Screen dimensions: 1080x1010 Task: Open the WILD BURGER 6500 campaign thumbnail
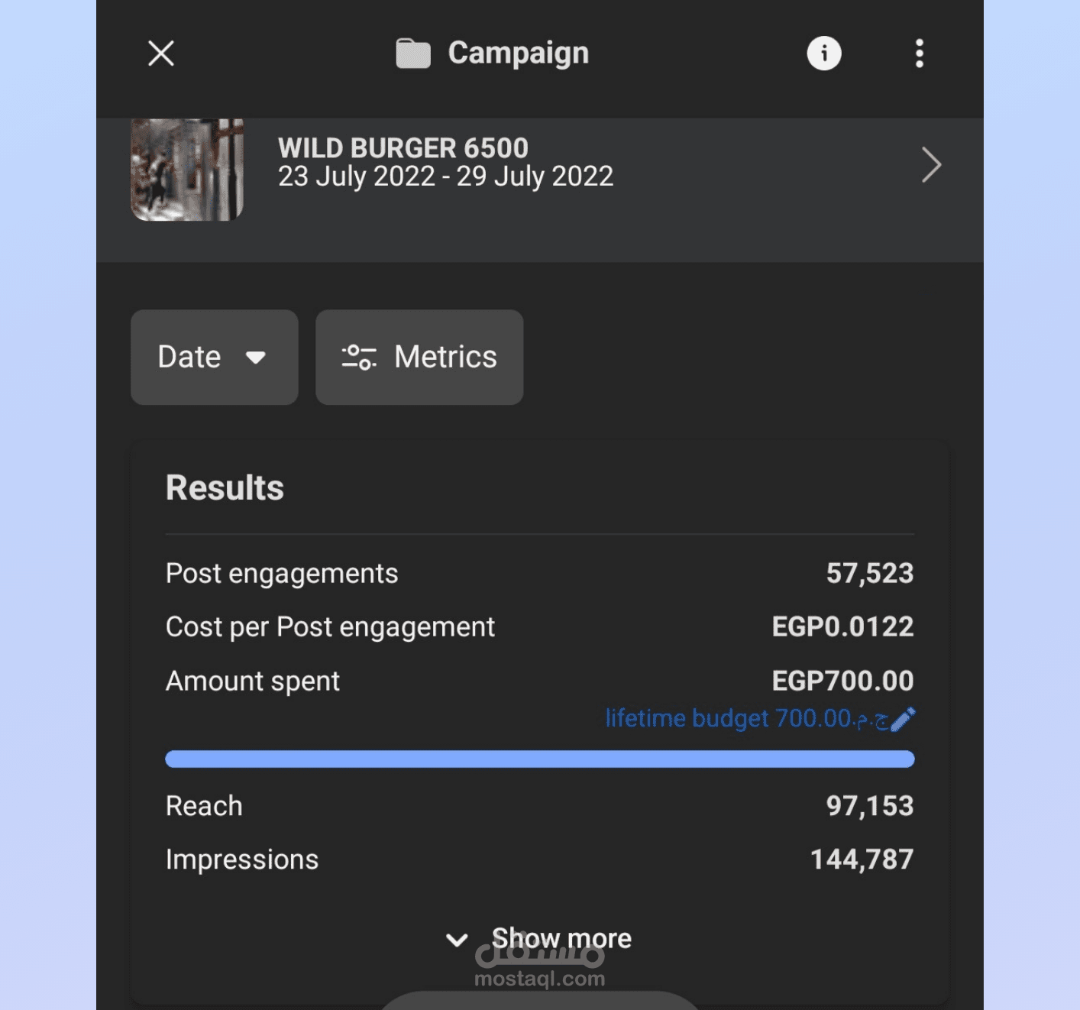tap(187, 170)
